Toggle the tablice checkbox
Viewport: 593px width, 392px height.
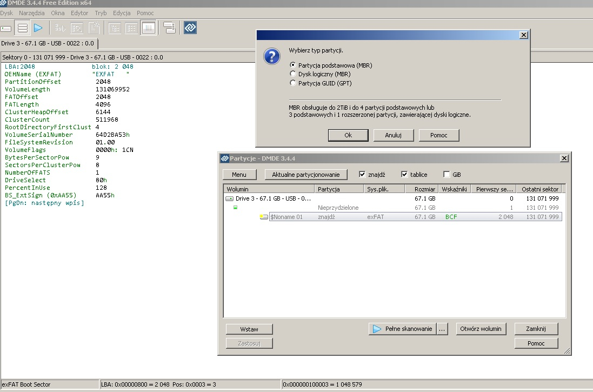pyautogui.click(x=404, y=175)
